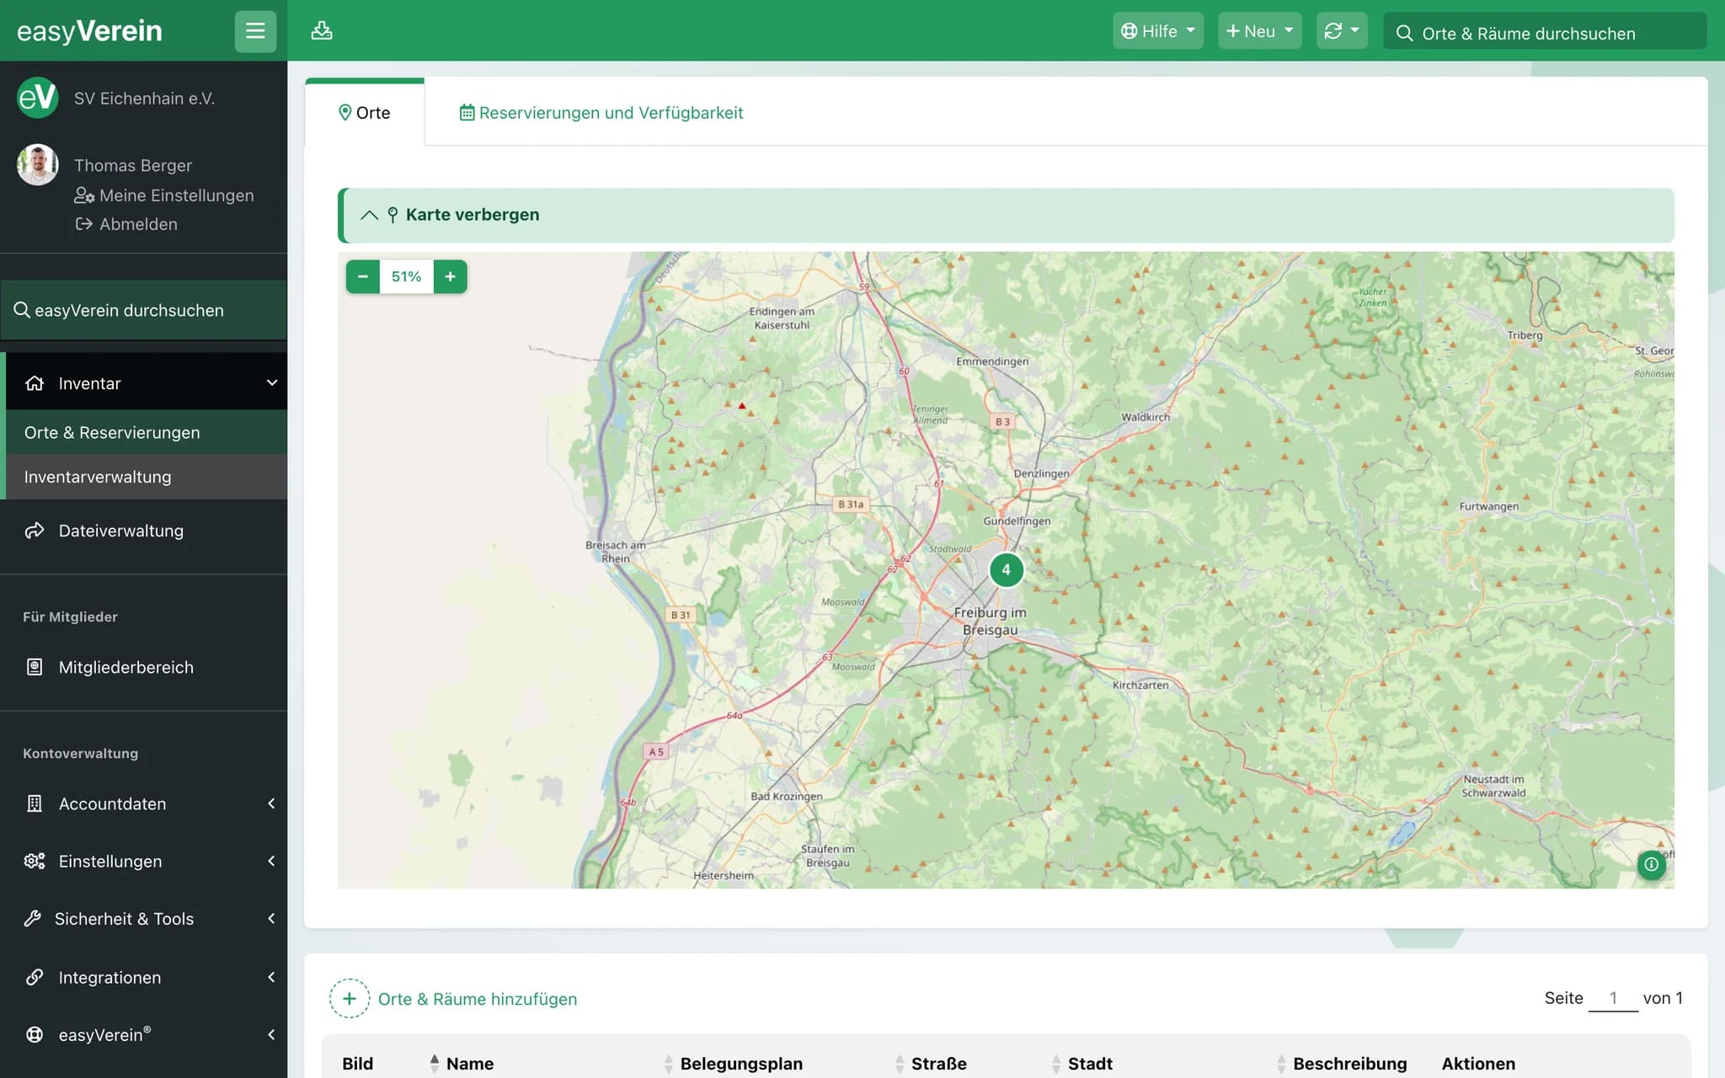This screenshot has height=1078, width=1725.
Task: Click the map pin icon on Orte tab
Action: (x=344, y=113)
